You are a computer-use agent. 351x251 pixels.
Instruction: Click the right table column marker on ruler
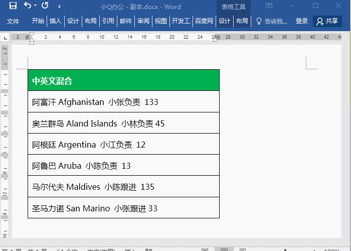pos(218,37)
